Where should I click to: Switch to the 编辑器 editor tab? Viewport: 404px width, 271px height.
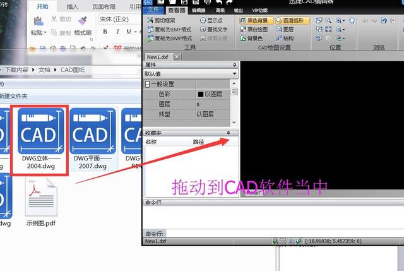(199, 10)
